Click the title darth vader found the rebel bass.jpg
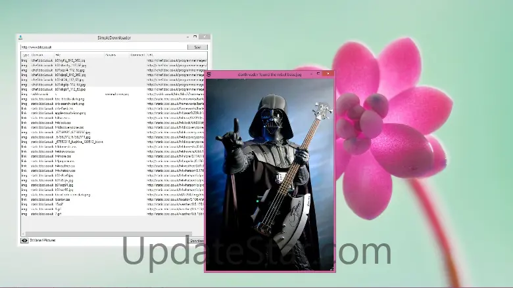 [269, 75]
